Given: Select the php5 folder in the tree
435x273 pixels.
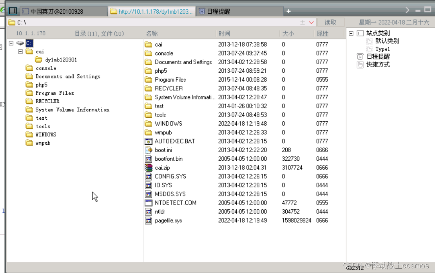Looking at the screenshot, I should [x=36, y=85].
